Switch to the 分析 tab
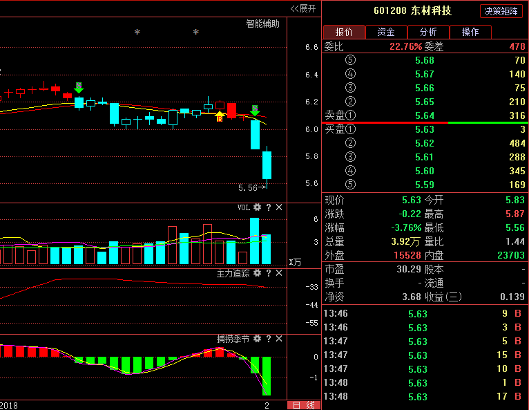Screen dimensions: 529x410 [x=428, y=32]
